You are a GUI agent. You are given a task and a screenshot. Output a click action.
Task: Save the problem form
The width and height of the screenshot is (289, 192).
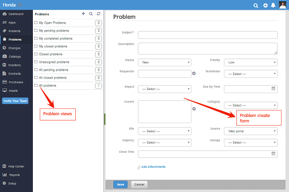pyautogui.click(x=120, y=185)
